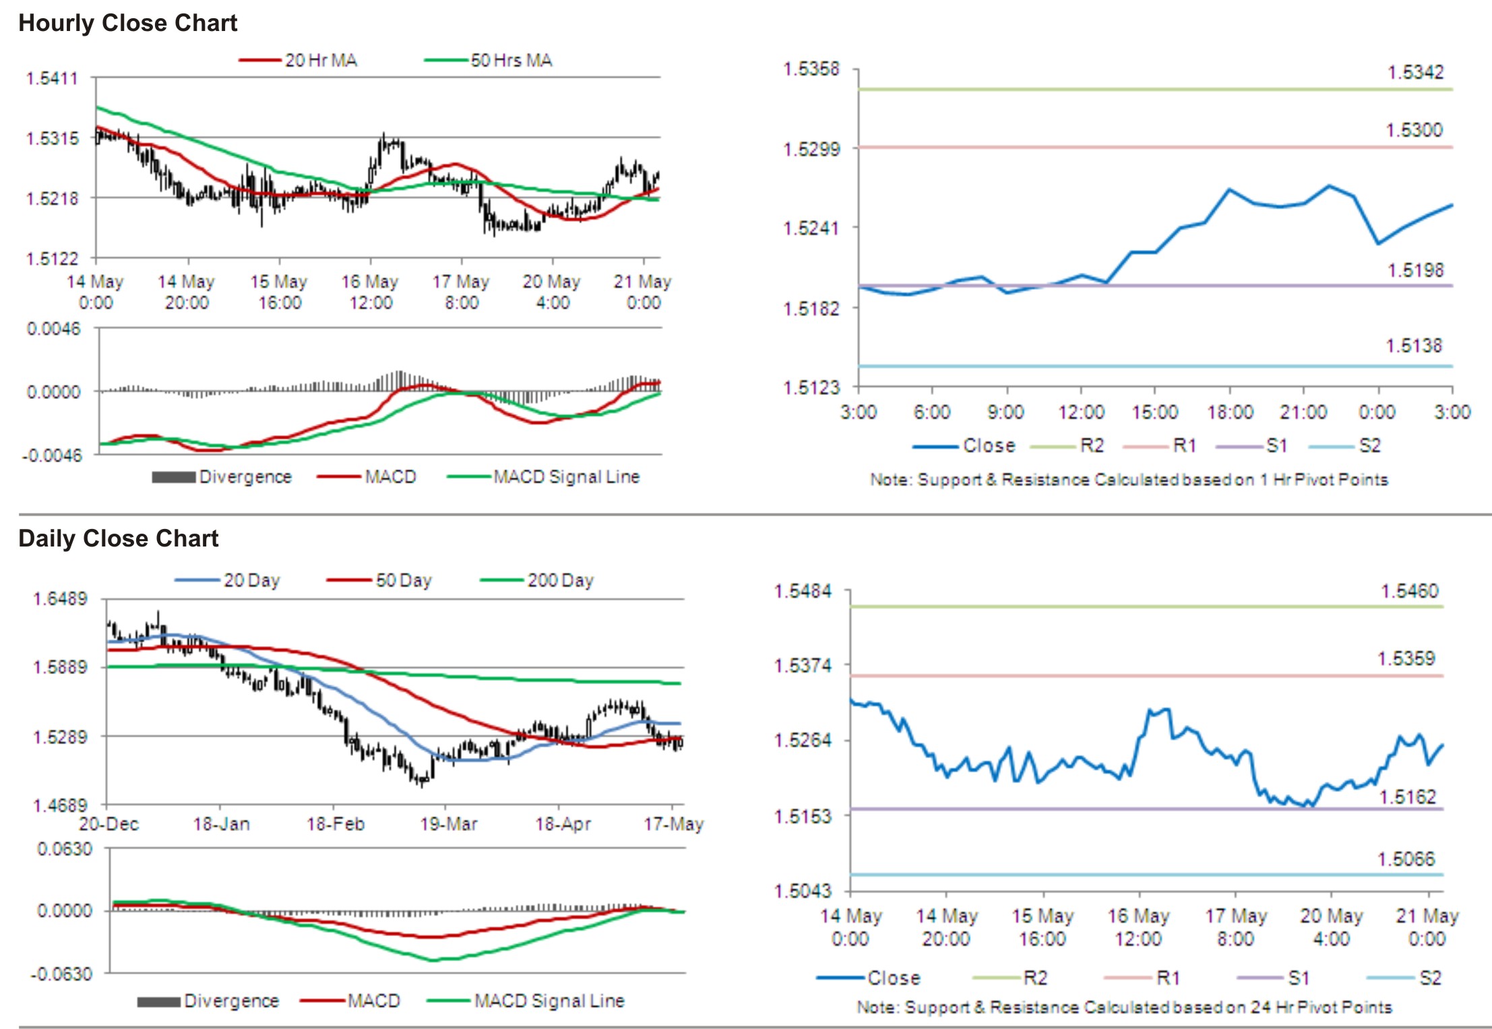Click the 0.0630 label on daily MACD axis
1492x1029 pixels.
click(65, 849)
